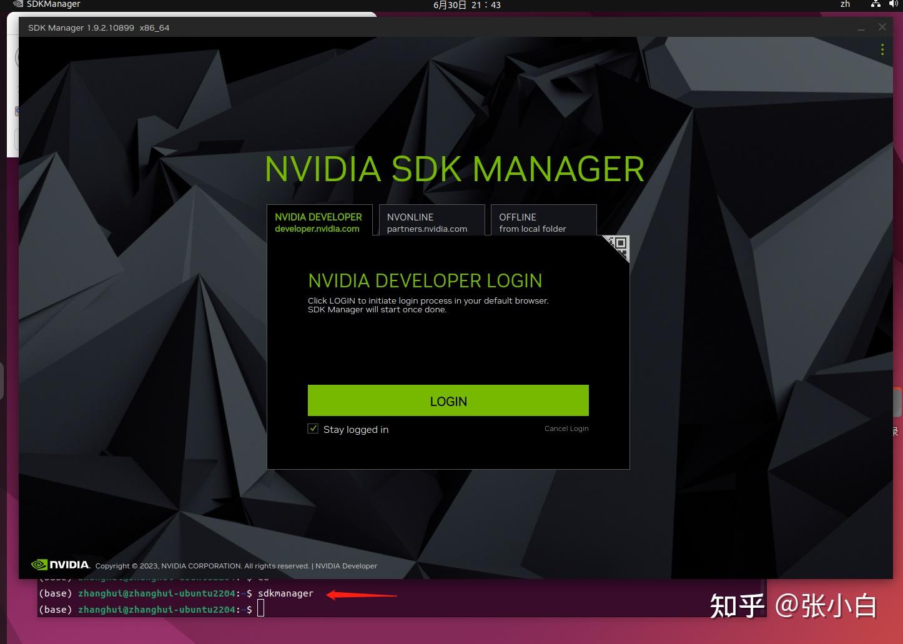
Task: Switch to the NVONLINE partners tab
Action: point(432,220)
